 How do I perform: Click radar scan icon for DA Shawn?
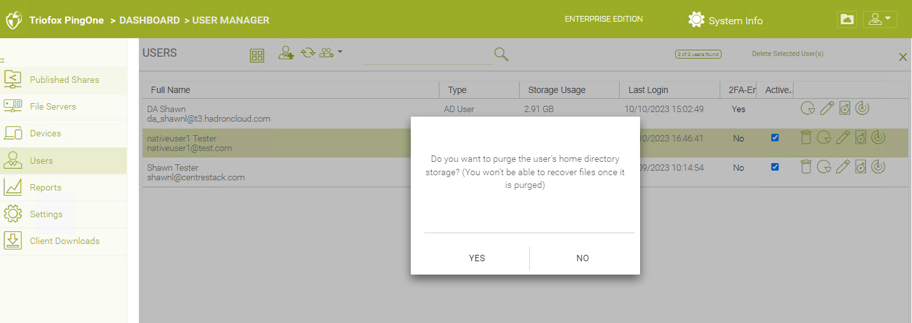pos(862,108)
